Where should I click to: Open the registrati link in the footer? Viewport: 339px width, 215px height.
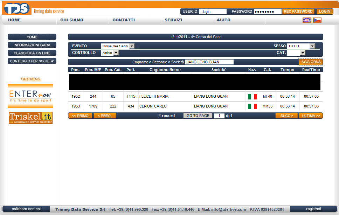coord(313,209)
